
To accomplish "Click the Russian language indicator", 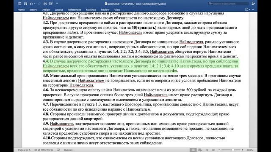I will [x=68, y=150].
